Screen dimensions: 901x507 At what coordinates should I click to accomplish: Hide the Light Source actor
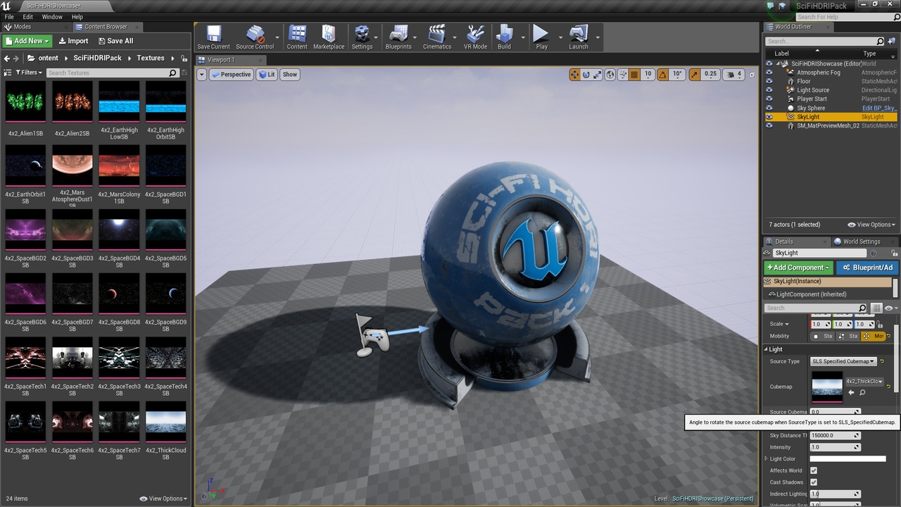769,90
